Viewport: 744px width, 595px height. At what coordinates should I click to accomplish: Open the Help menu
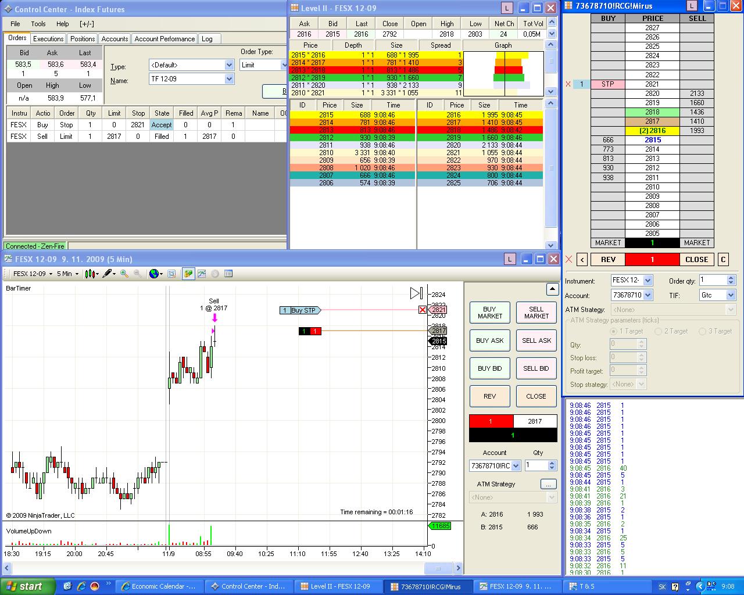[x=63, y=24]
